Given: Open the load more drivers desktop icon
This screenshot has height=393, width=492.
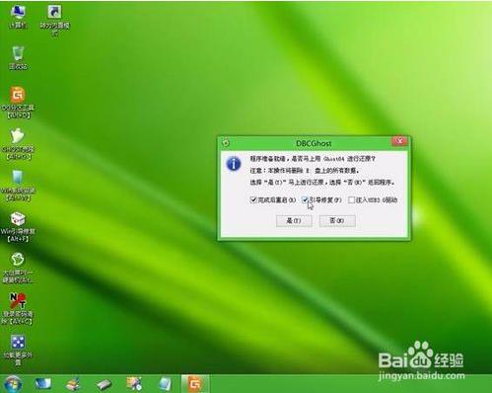Looking at the screenshot, I should (18, 351).
